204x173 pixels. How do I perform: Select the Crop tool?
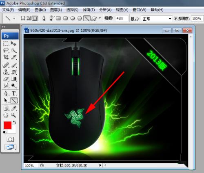click(6, 57)
